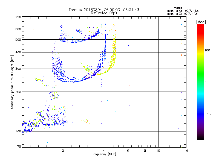Click the y-axis tick label '300'
Viewport: 219px width, 164px height.
(18, 69)
